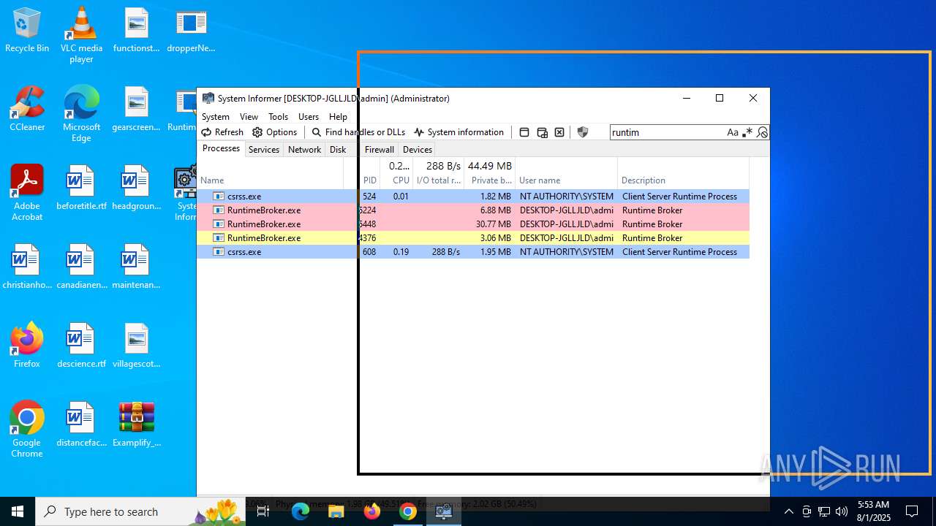Image resolution: width=936 pixels, height=526 pixels.
Task: Open Chrome from the taskbar
Action: coord(407,511)
